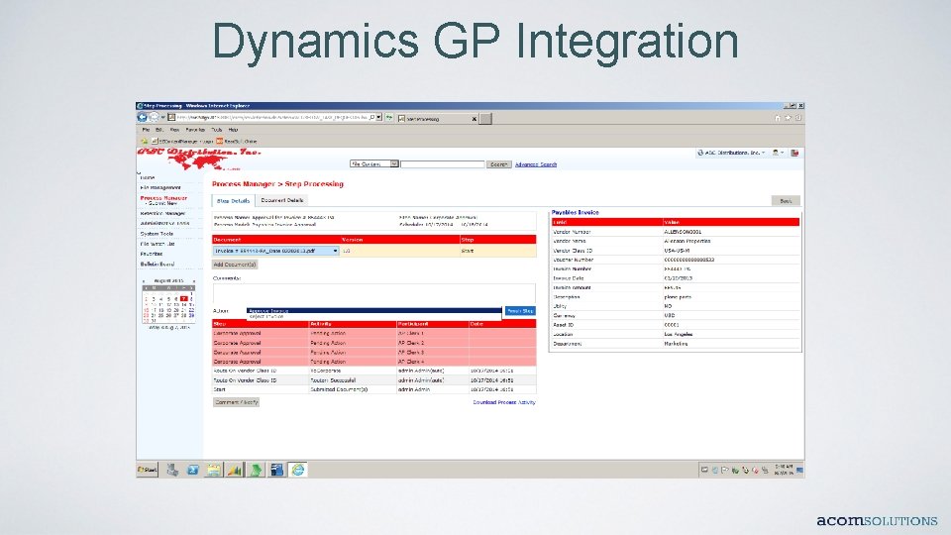Click the Submitted Document(s) activity cell
The width and height of the screenshot is (951, 535).
pyautogui.click(x=353, y=389)
